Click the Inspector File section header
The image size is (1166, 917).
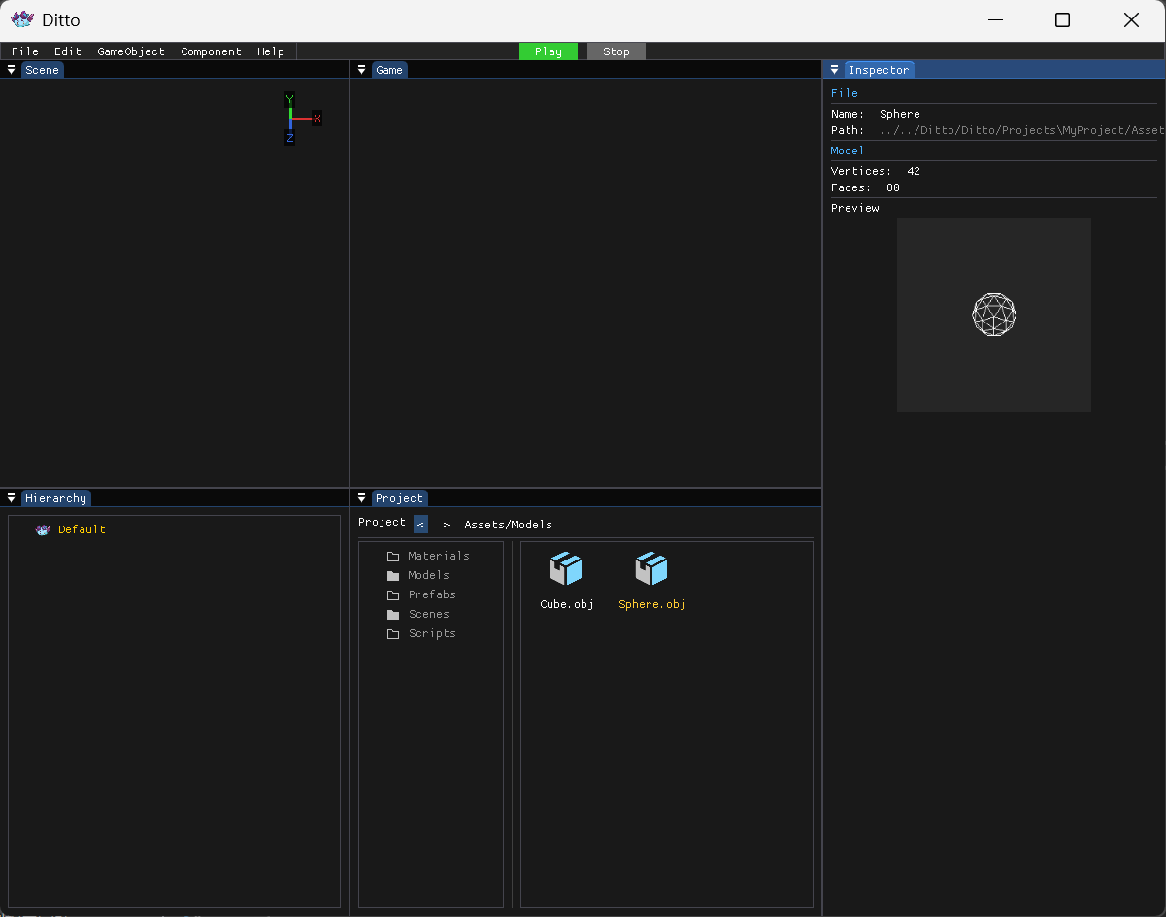click(x=844, y=93)
